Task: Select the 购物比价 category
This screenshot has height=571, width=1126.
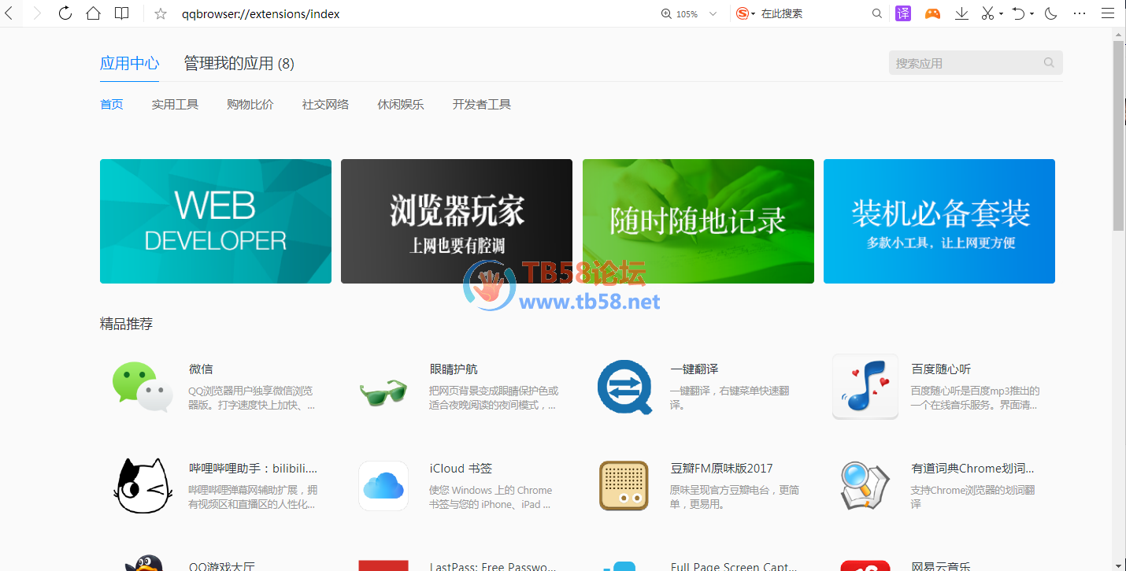Action: coord(250,104)
